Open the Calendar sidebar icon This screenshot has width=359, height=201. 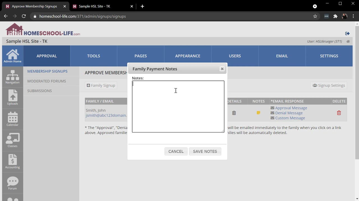click(12, 119)
